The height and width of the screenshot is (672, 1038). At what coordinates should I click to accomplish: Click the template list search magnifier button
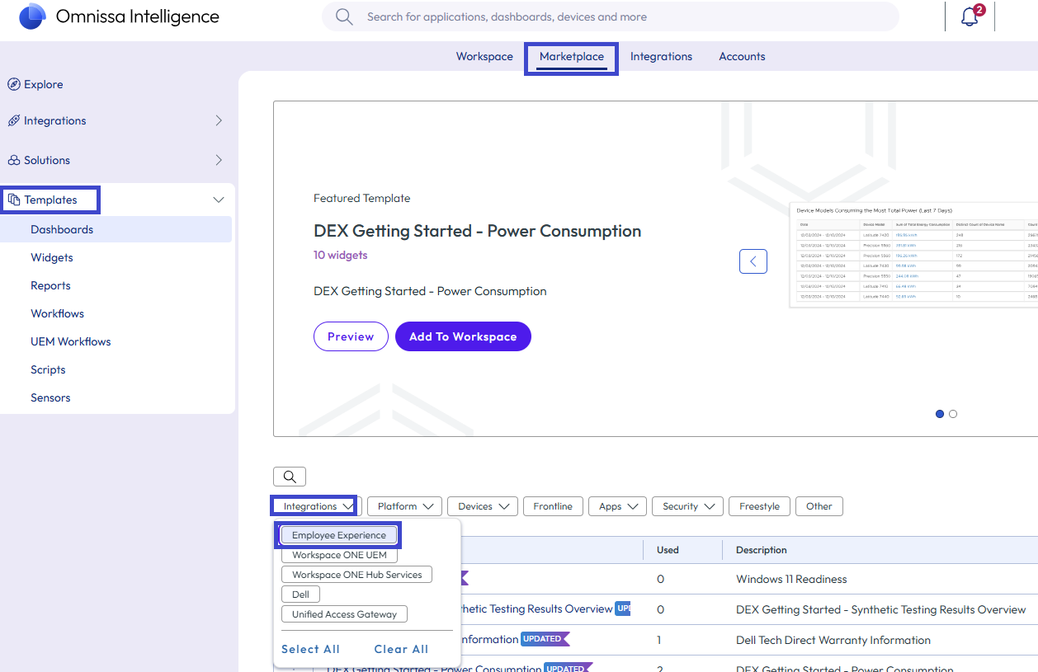point(290,477)
